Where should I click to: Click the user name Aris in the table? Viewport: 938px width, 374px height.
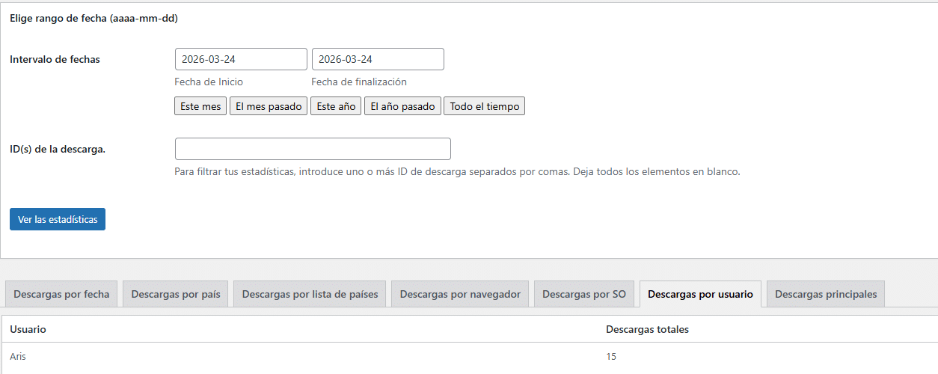(x=18, y=357)
